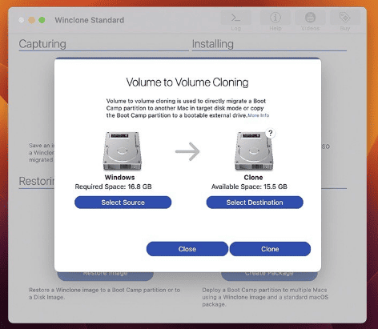Screen dimensions: 378x329
Task: Click the Select Source button
Action: [123, 203]
